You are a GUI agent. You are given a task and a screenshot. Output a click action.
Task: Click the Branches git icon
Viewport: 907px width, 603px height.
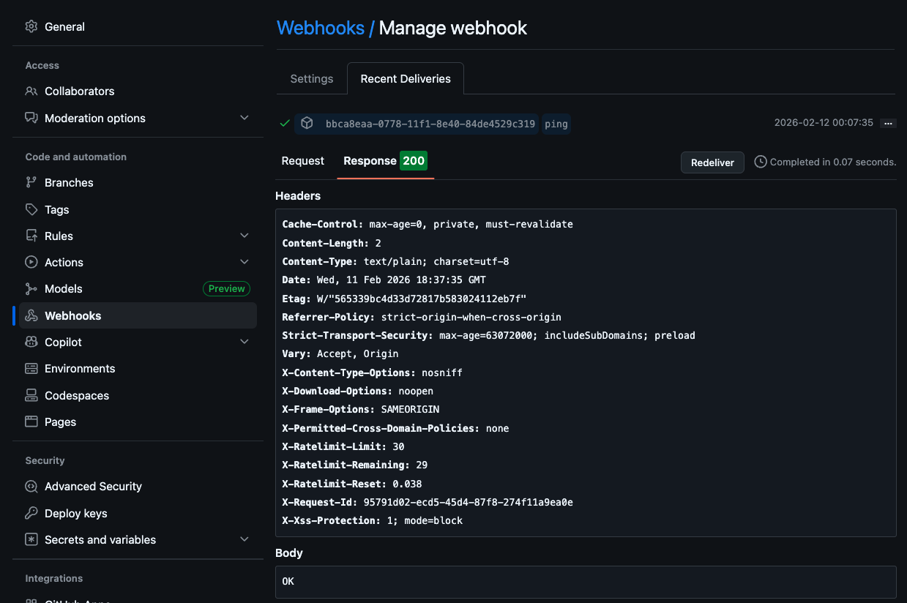point(31,183)
